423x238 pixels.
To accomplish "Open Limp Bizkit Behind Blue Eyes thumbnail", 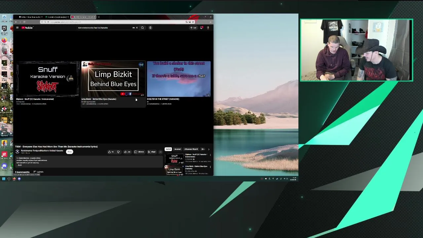I will click(113, 79).
